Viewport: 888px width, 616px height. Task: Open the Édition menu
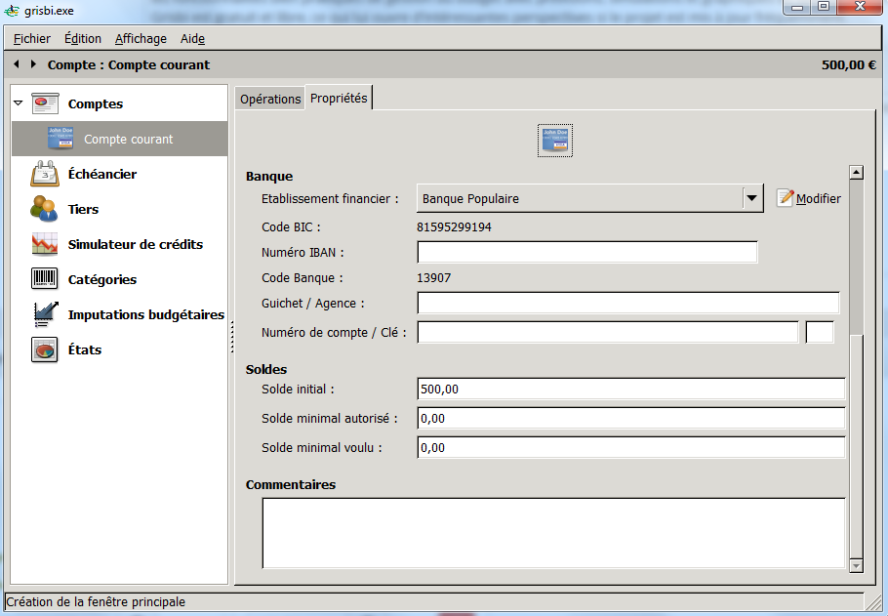83,38
